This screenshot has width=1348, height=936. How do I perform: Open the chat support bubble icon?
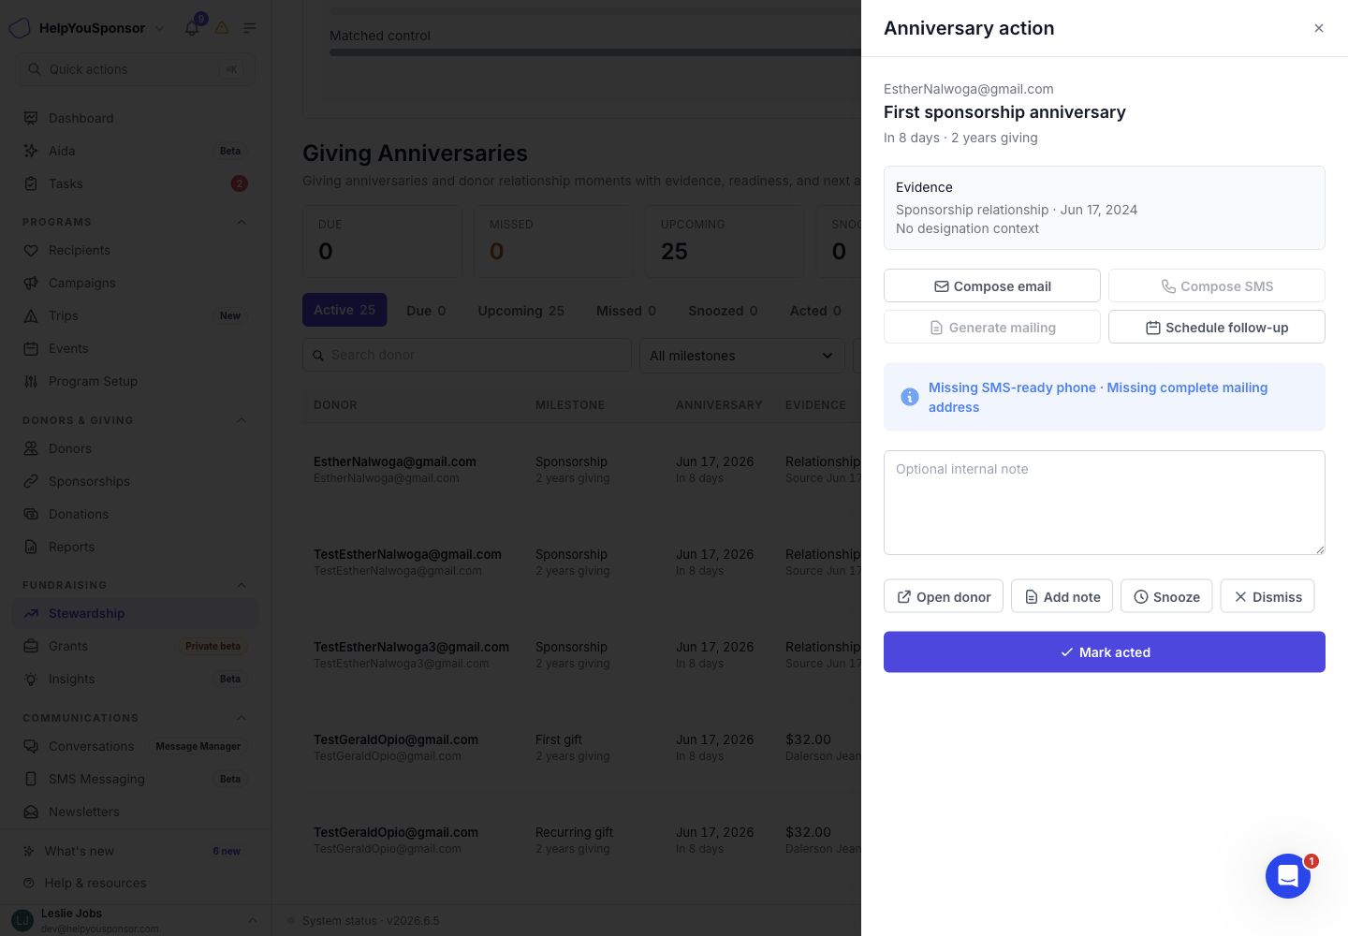click(x=1288, y=876)
